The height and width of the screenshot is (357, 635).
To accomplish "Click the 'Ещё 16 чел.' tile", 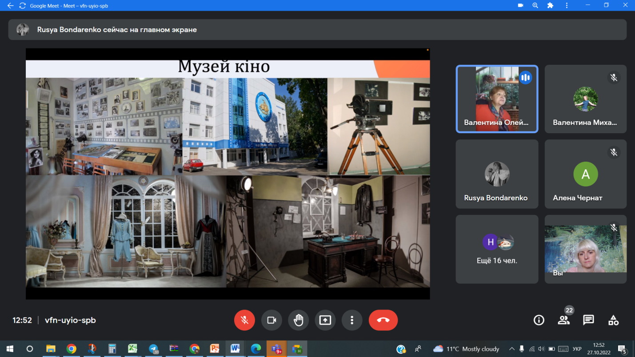I will pyautogui.click(x=496, y=249).
